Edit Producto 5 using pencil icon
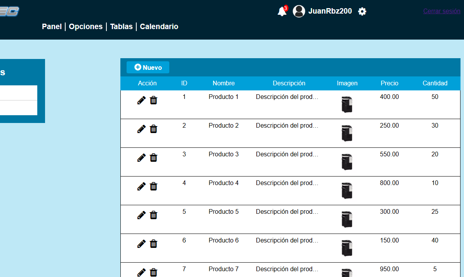The width and height of the screenshot is (464, 277). pos(142,215)
